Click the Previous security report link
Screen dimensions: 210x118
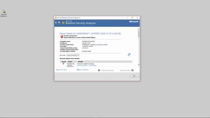107,70
